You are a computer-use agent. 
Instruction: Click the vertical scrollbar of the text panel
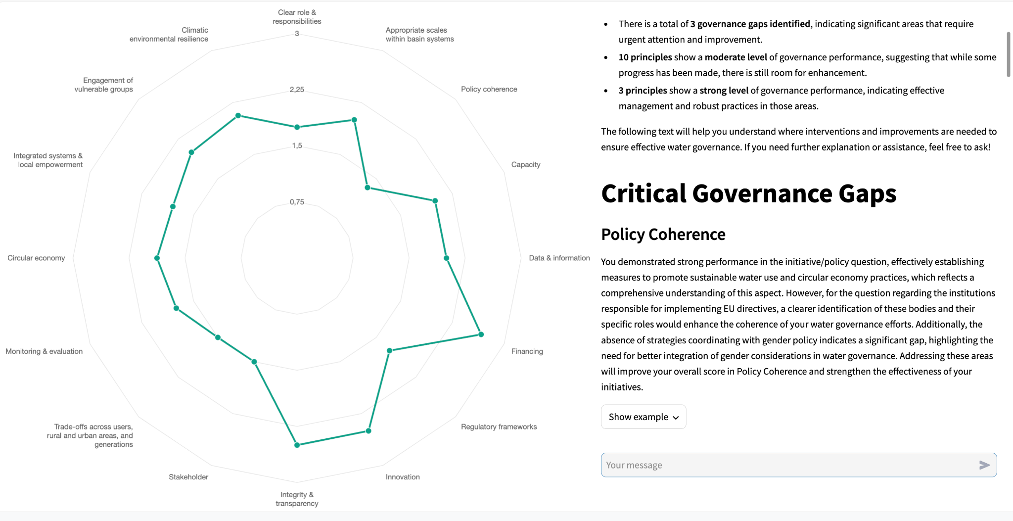pos(1009,54)
